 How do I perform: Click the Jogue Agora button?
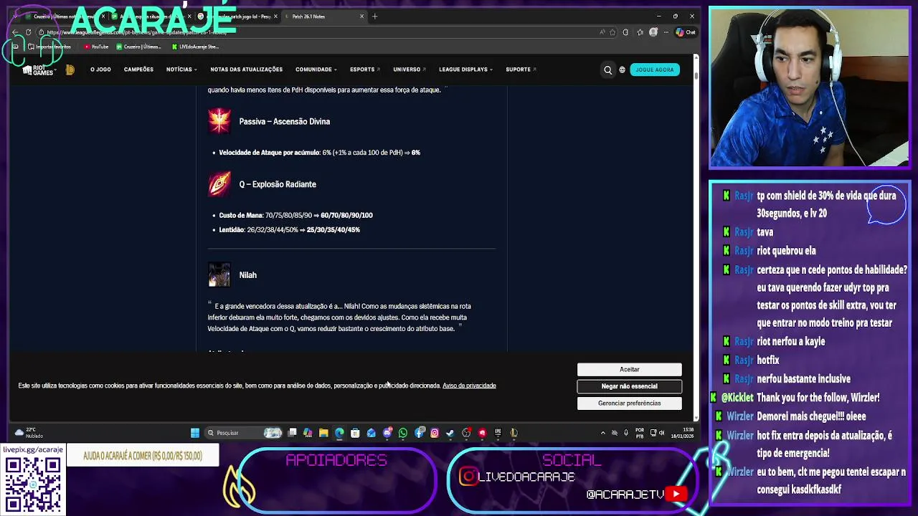click(654, 70)
